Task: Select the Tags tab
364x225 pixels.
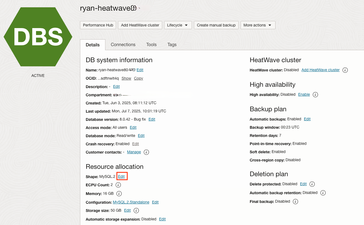Action: [172, 45]
